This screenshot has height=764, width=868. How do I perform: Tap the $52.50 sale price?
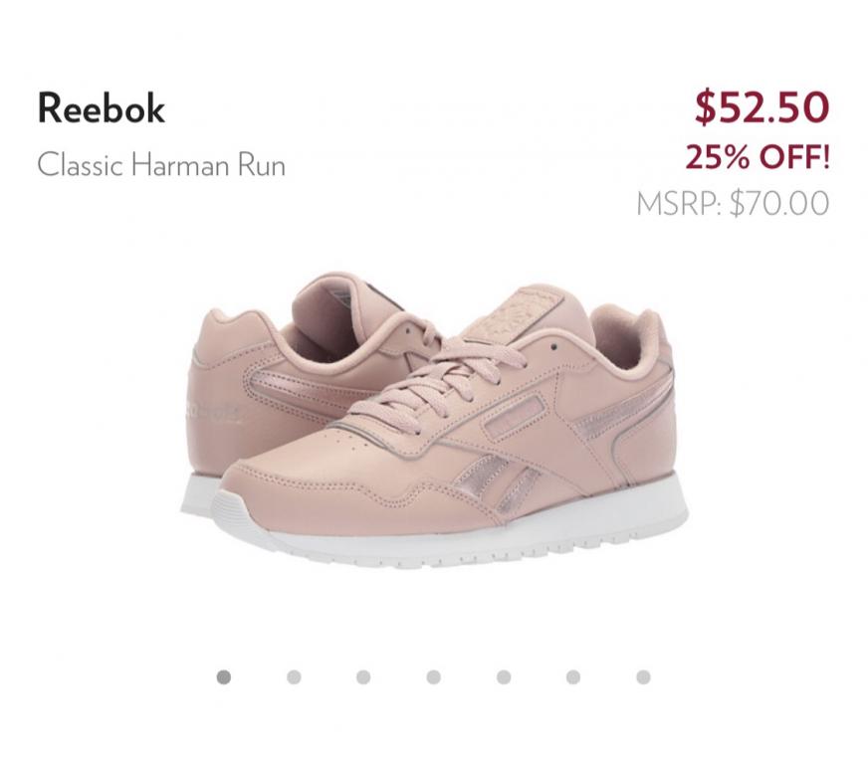pyautogui.click(x=761, y=108)
